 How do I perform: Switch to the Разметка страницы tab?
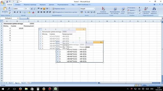click(x=30, y=5)
